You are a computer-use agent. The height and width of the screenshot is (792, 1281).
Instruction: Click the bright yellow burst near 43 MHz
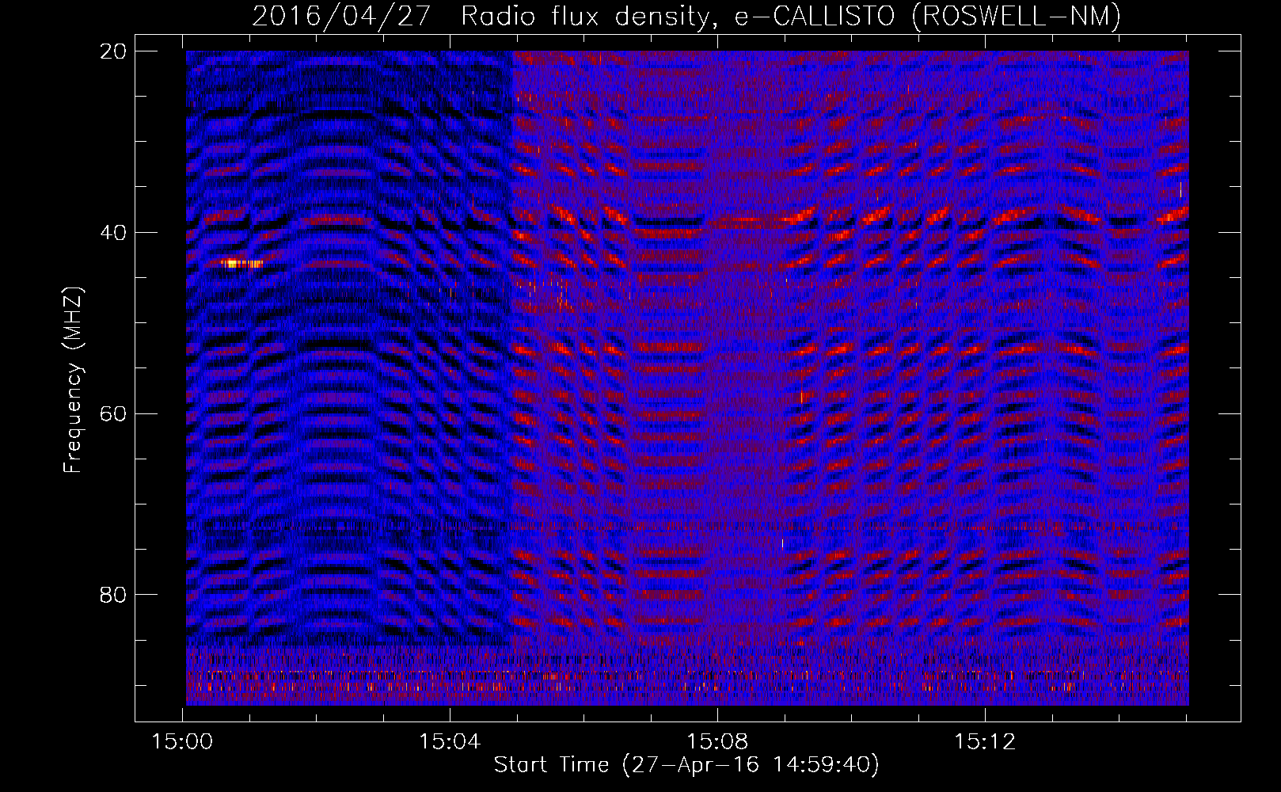241,264
